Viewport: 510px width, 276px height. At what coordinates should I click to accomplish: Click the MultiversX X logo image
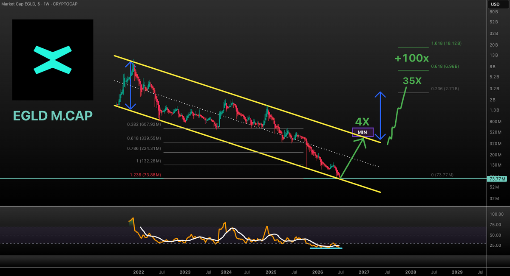coord(53,59)
